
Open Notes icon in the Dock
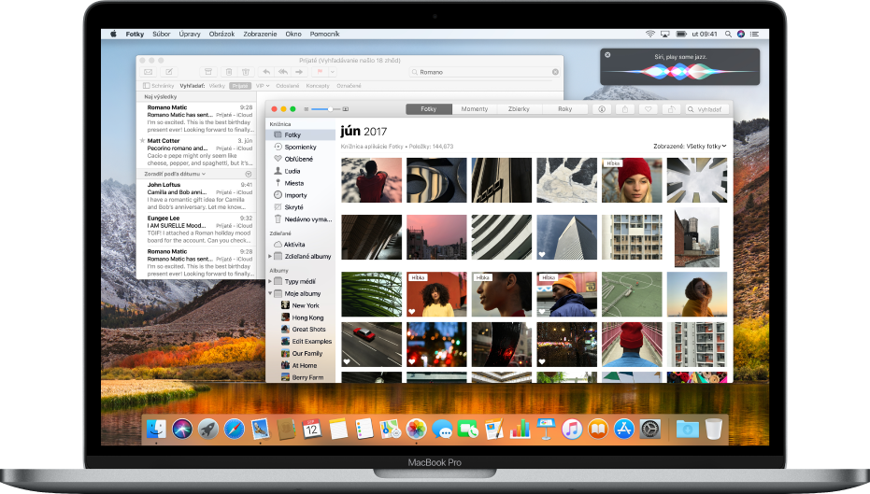(x=338, y=430)
